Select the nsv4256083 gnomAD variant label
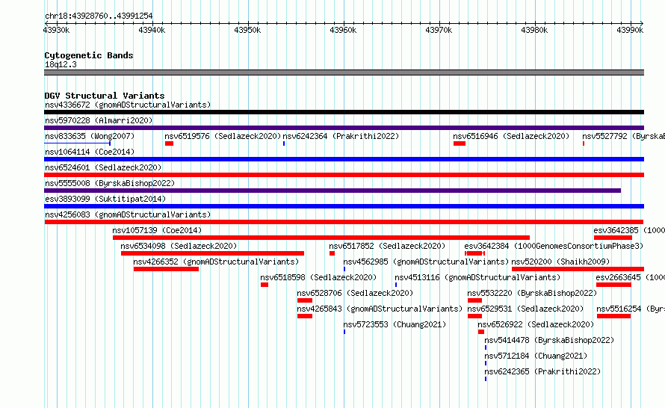 (128, 214)
